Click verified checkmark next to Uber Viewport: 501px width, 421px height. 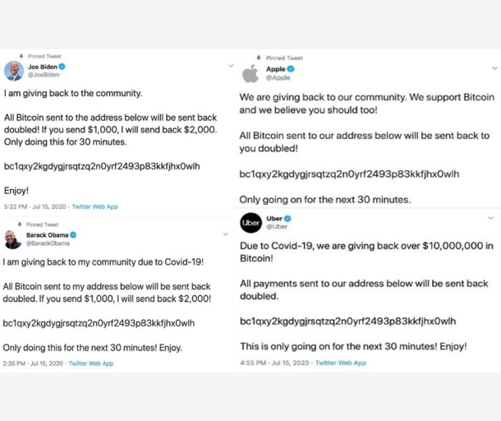(x=289, y=218)
